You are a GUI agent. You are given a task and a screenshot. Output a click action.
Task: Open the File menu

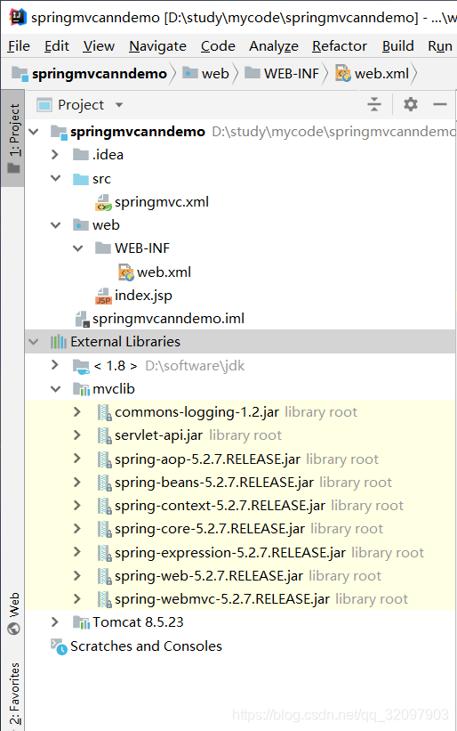(x=19, y=46)
